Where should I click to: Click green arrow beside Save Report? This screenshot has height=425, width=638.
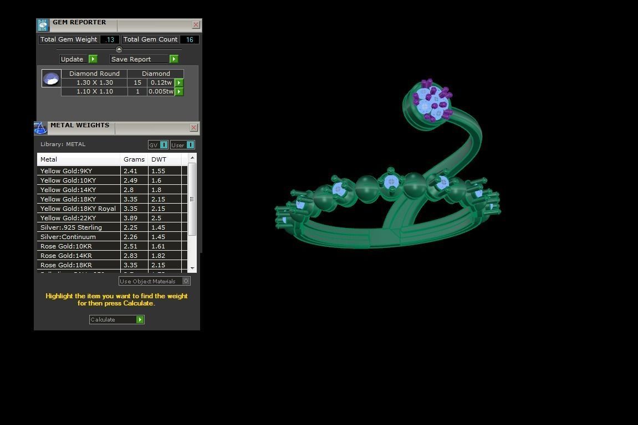(173, 59)
